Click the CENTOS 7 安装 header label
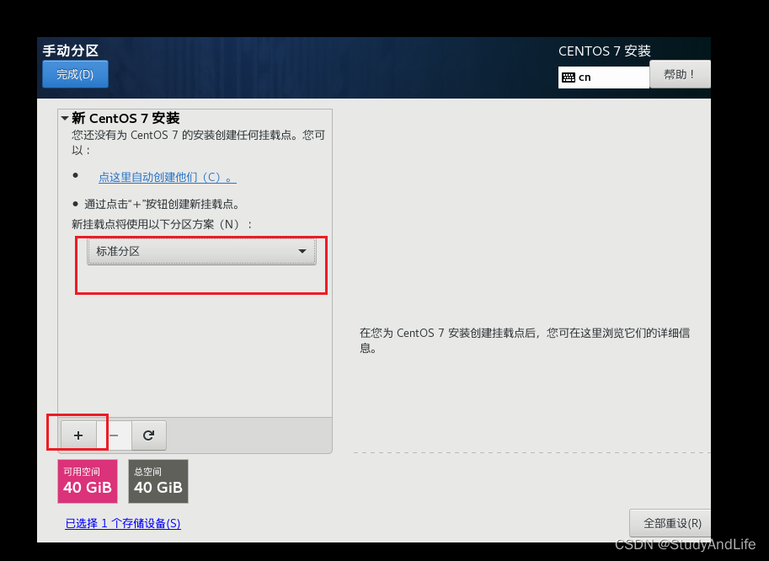The image size is (769, 561). (604, 50)
